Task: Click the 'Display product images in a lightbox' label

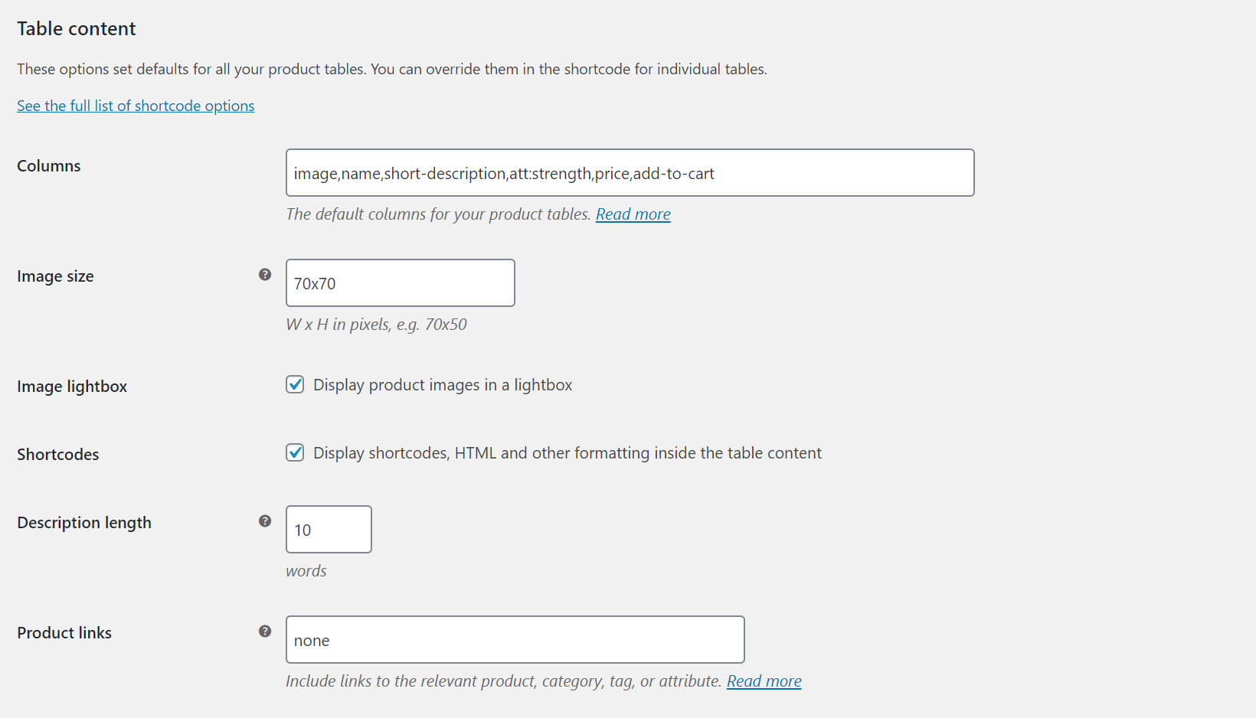Action: (x=443, y=385)
